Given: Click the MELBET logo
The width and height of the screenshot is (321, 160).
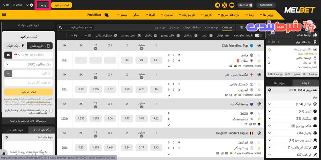Looking at the screenshot, I should pos(299,10).
